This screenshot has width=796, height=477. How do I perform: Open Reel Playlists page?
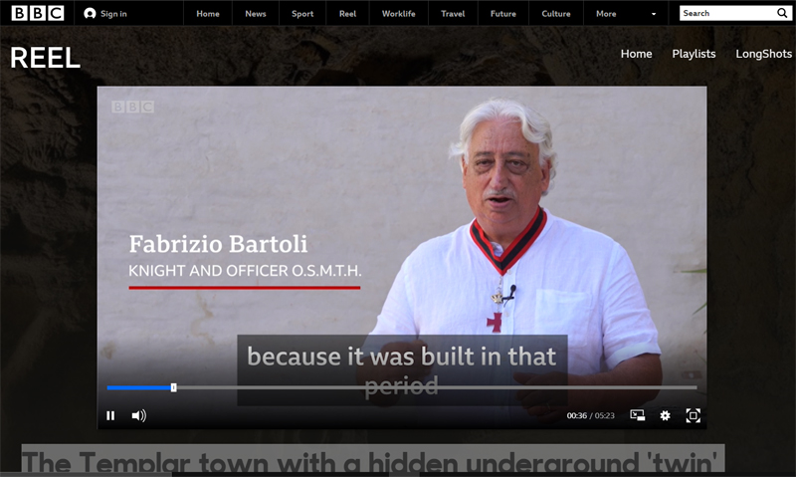pyautogui.click(x=694, y=54)
